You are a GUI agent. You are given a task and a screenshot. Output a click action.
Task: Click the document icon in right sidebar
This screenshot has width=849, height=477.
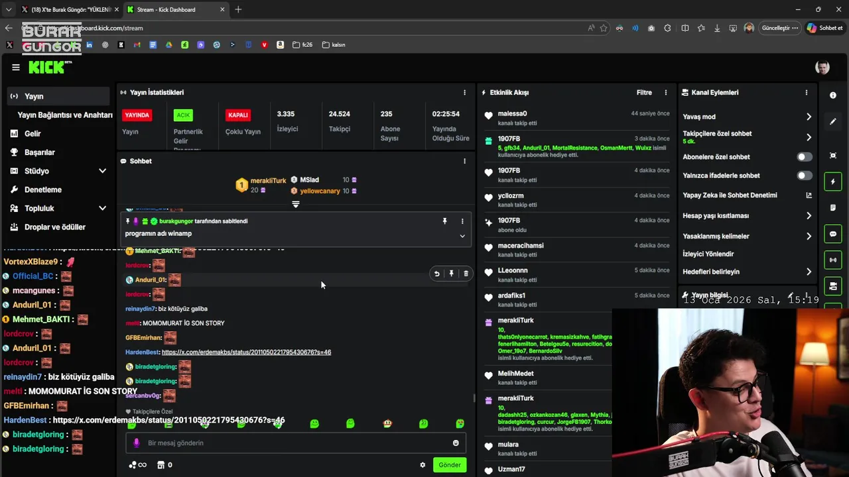(x=833, y=208)
